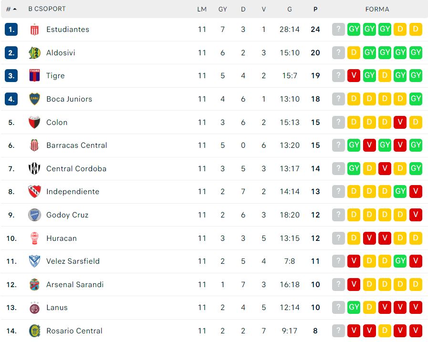Screen dimensions: 428x342
Task: Click the Estudiantes club crest icon
Action: click(34, 30)
